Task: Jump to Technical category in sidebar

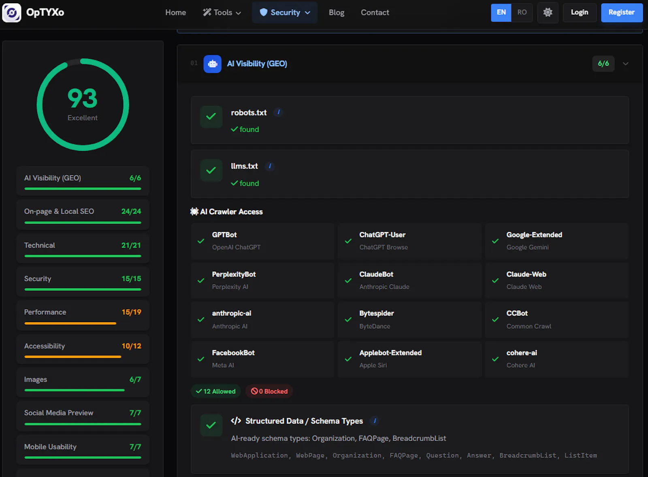Action: point(83,248)
